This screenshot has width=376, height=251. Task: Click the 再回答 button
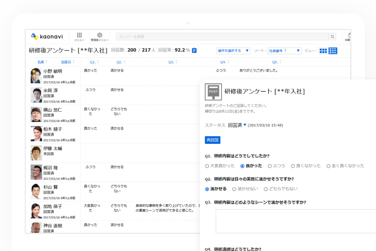coord(213,140)
